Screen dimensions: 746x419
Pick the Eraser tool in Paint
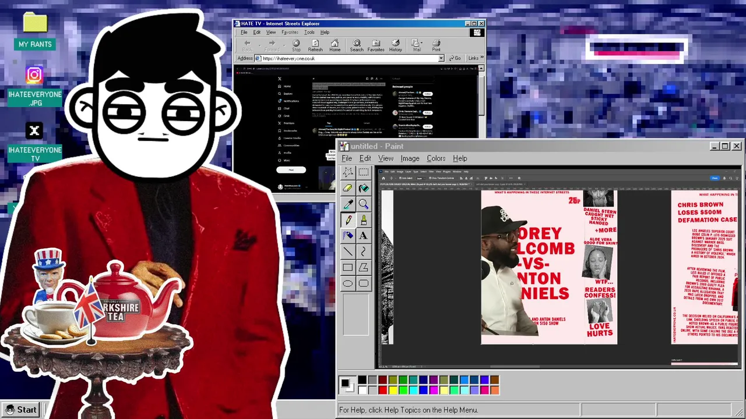click(348, 188)
